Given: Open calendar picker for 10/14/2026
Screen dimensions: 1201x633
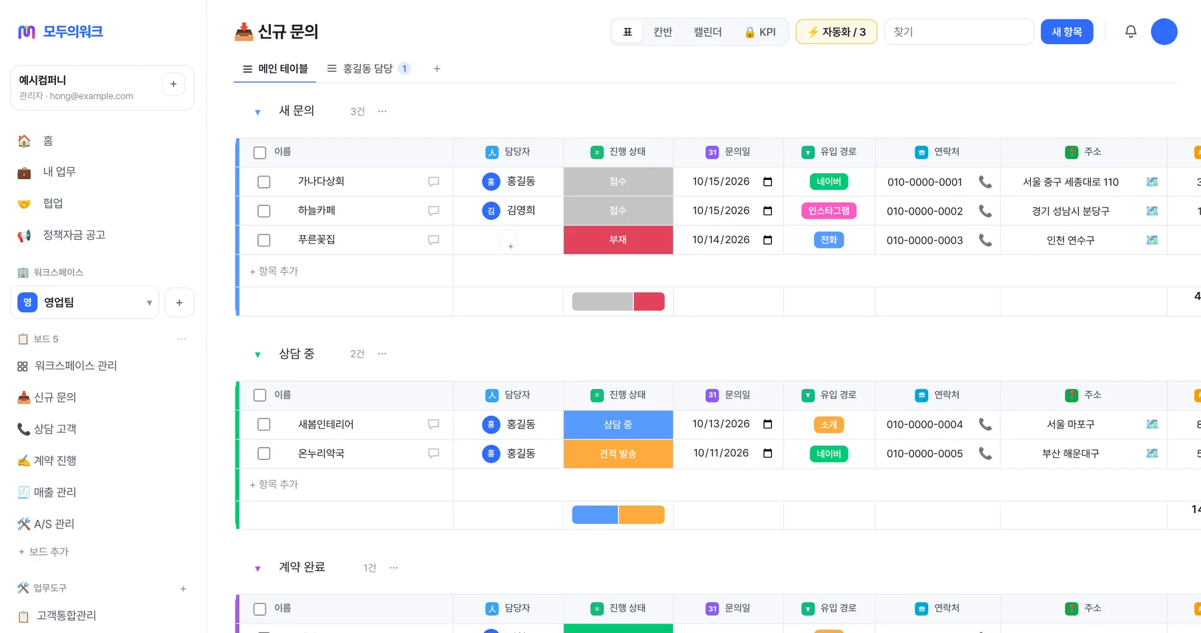Looking at the screenshot, I should [767, 240].
